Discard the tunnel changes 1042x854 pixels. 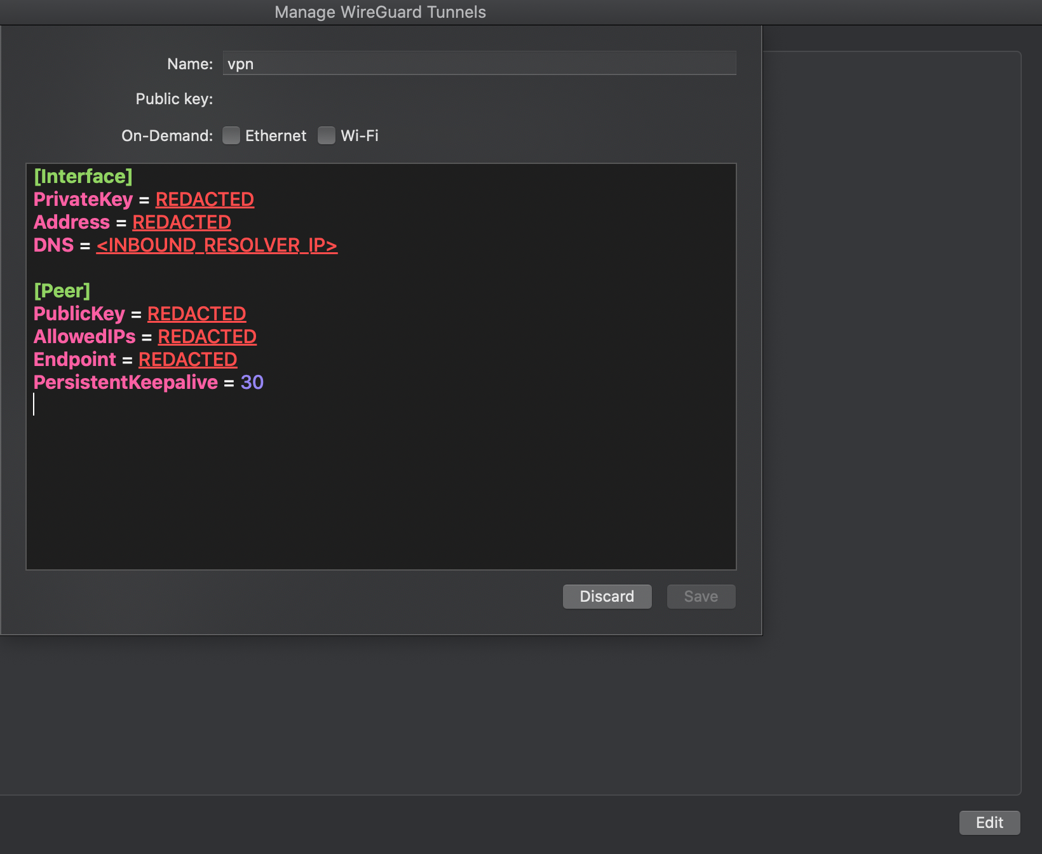(x=607, y=597)
